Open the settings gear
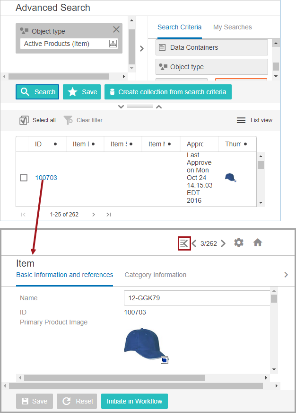296x413 pixels. [x=239, y=242]
